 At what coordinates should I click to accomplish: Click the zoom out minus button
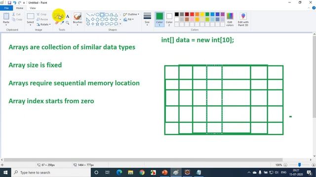tap(285, 165)
